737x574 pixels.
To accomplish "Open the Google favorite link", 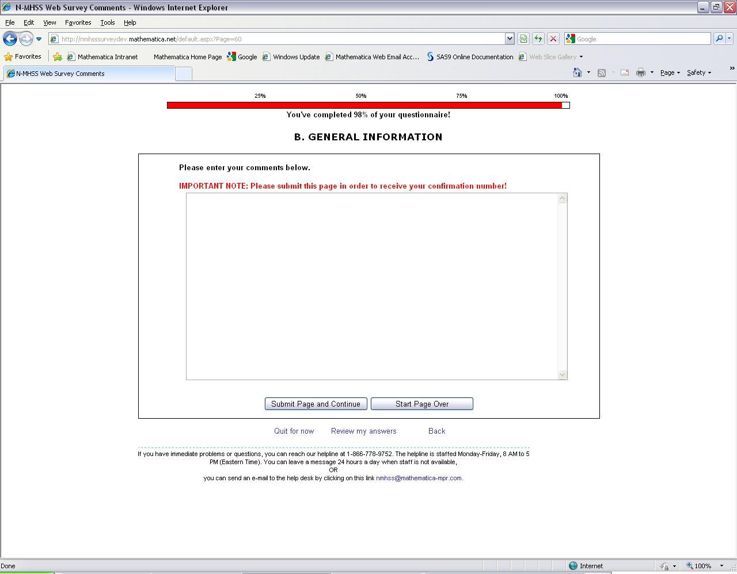I will click(x=242, y=57).
